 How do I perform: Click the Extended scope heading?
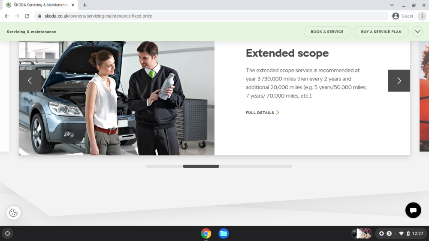coord(287,53)
